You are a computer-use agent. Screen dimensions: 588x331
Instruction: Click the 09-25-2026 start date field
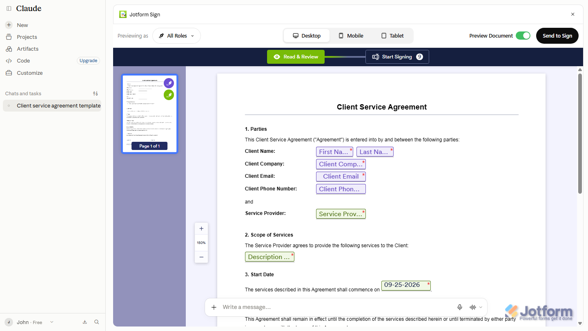(406, 285)
